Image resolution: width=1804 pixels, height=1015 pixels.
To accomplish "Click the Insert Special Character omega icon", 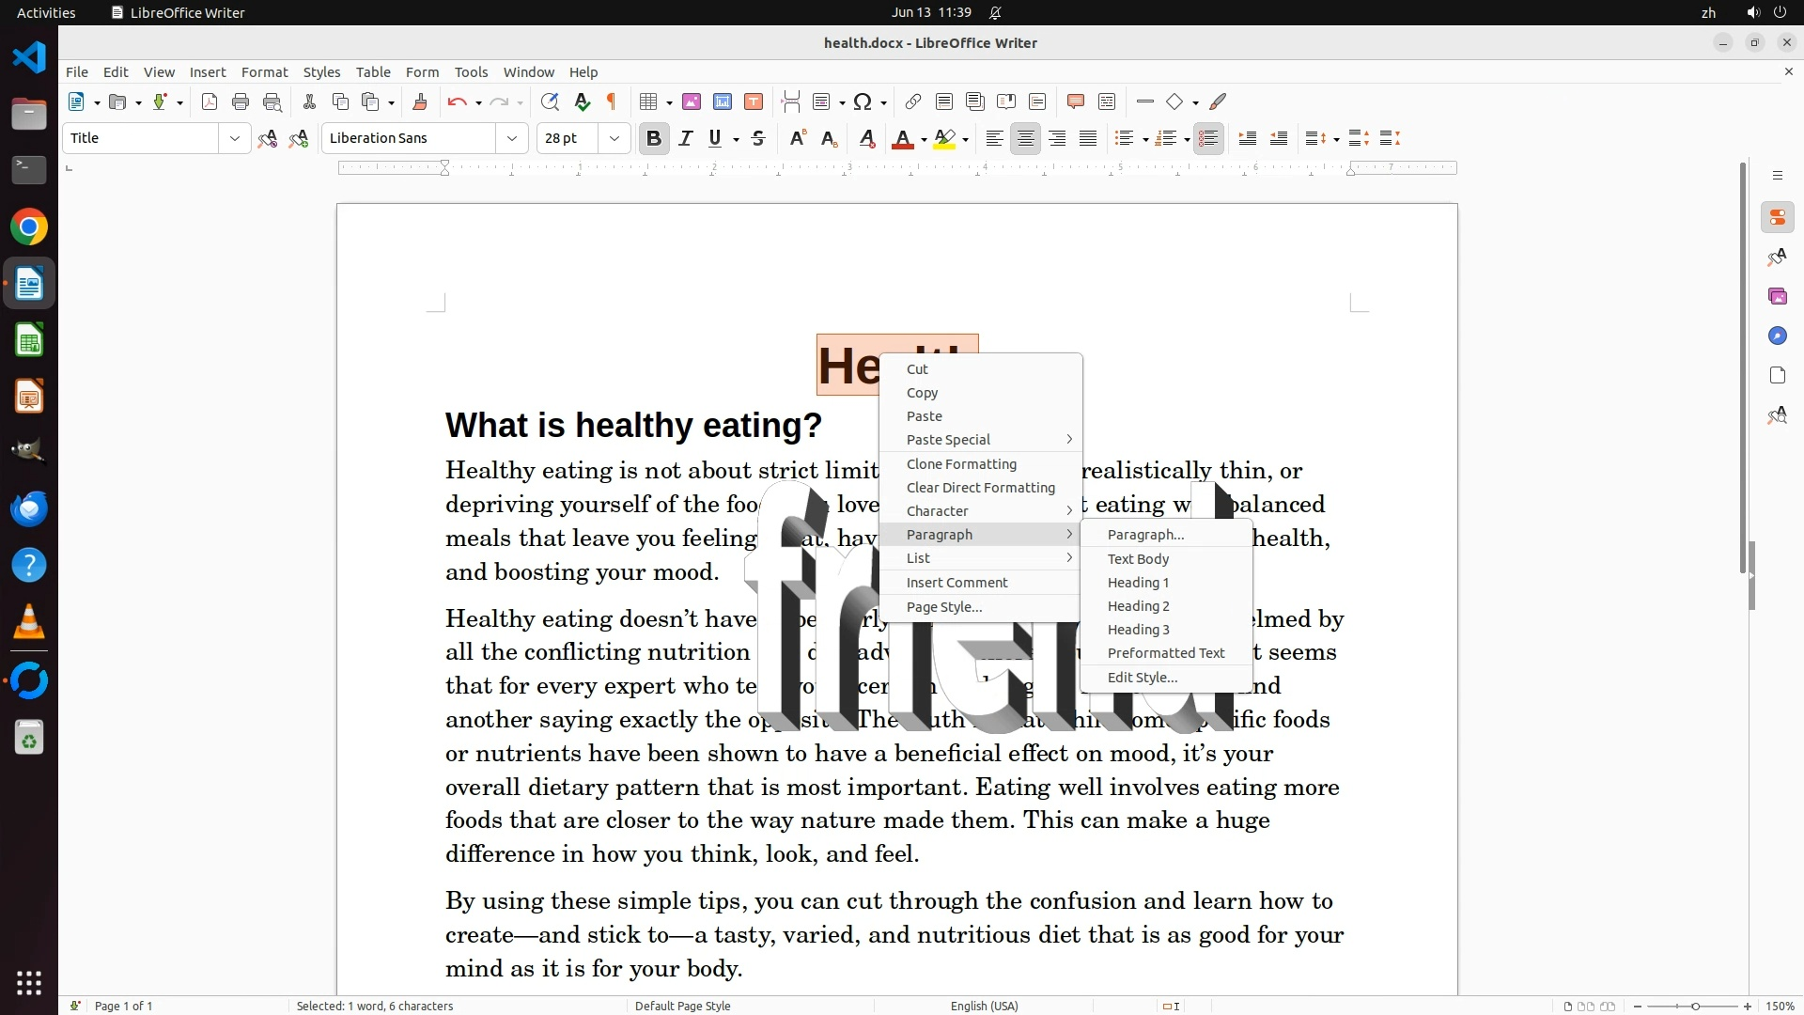I will click(863, 102).
